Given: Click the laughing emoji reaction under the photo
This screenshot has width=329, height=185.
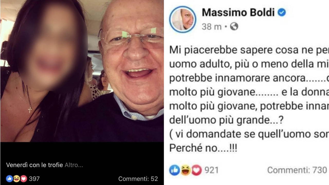Looking at the screenshot, I should click(x=16, y=179).
